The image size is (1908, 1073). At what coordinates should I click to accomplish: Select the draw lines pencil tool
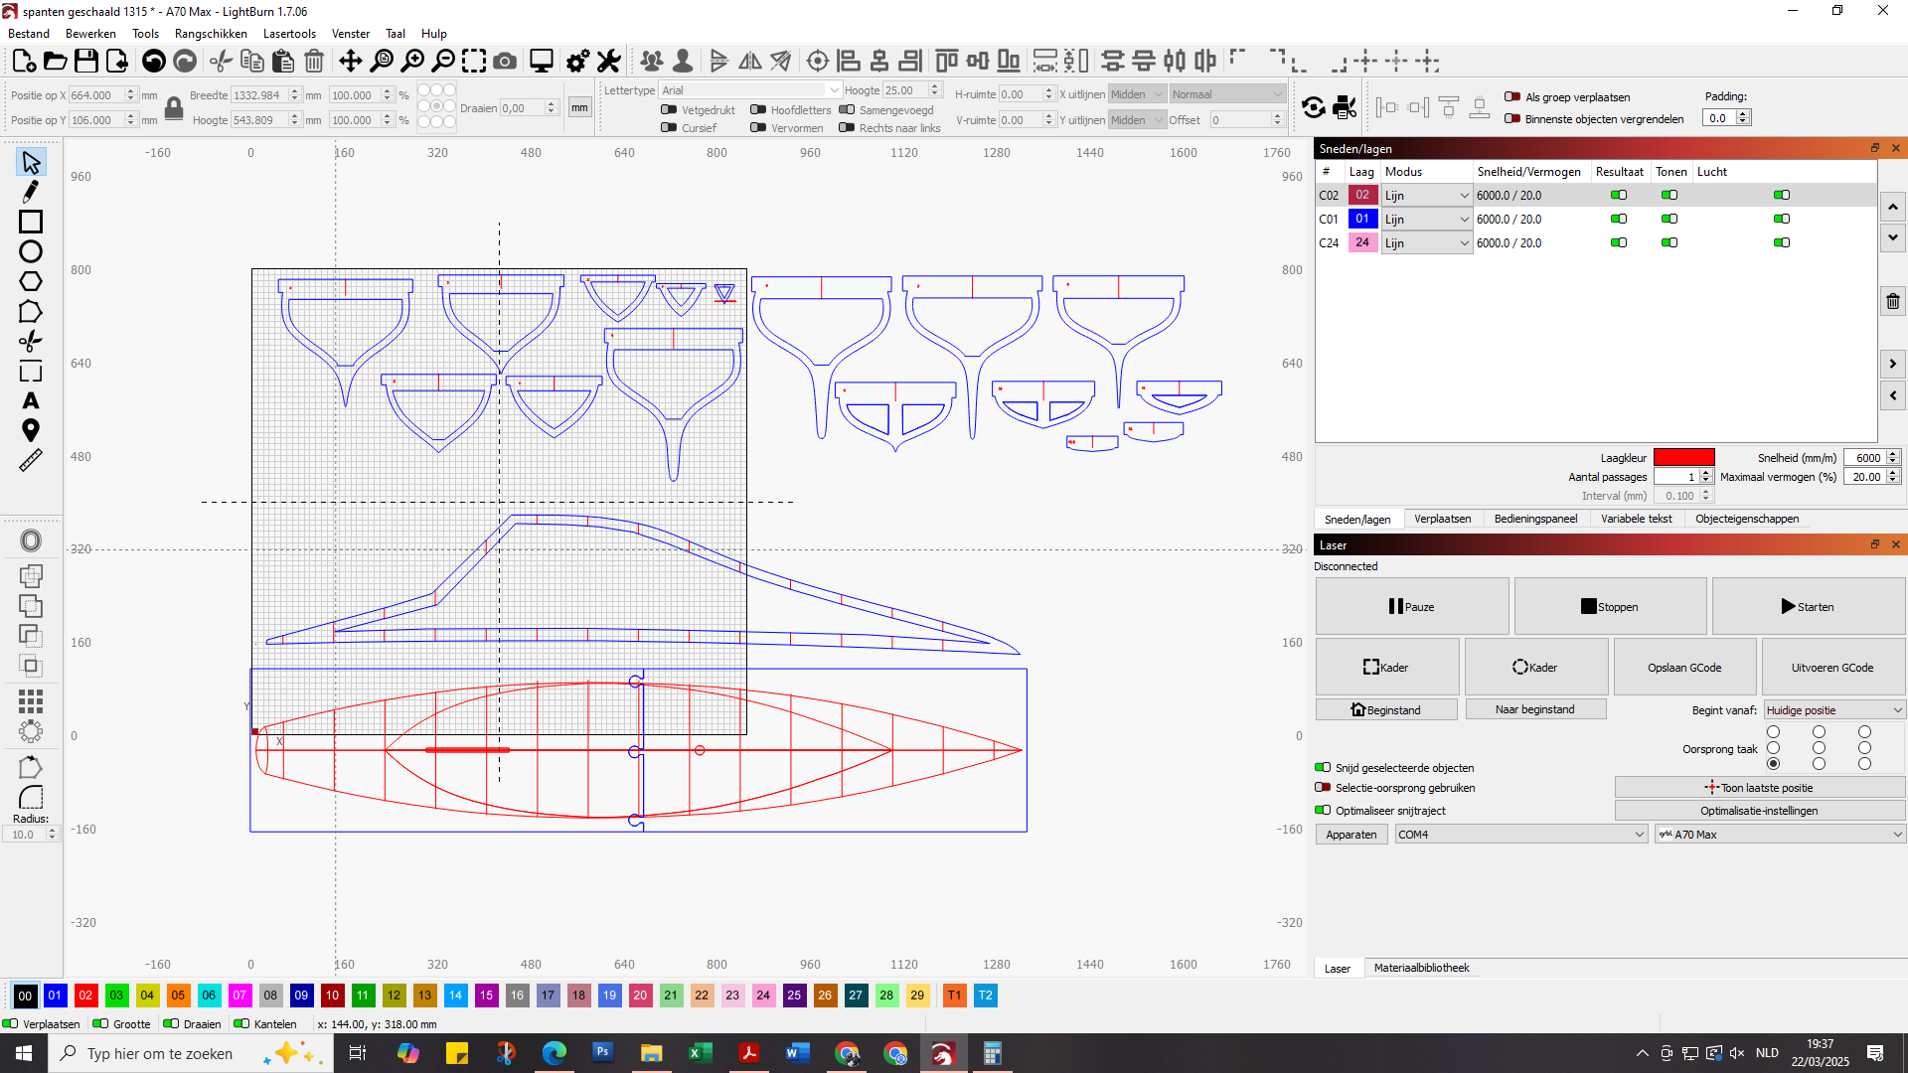coord(31,192)
